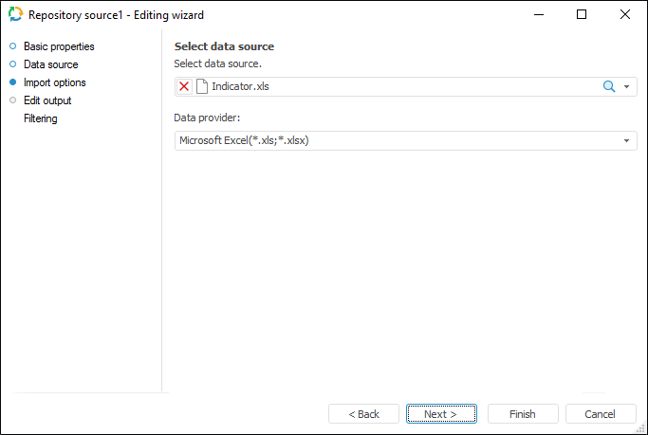This screenshot has width=648, height=435.
Task: Click the Microsoft Excel provider text
Action: pyautogui.click(x=245, y=141)
